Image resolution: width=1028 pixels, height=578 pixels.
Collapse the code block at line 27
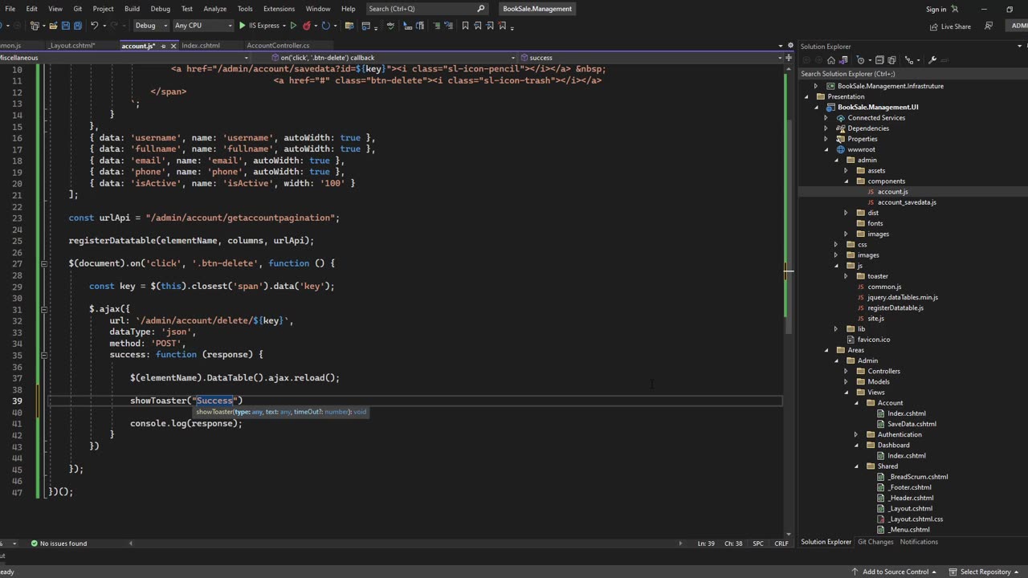click(44, 263)
